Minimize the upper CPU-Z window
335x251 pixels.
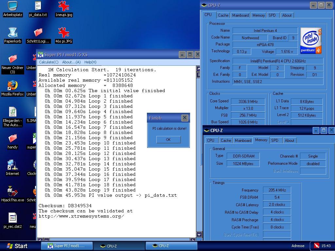313,5
